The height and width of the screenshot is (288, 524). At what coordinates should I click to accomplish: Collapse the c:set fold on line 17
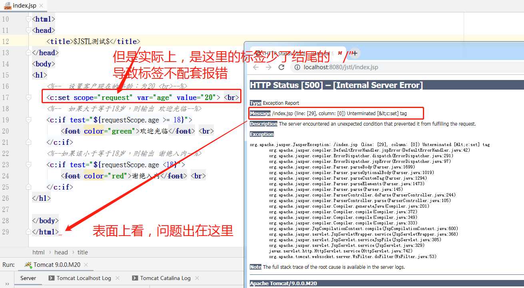coord(28,98)
